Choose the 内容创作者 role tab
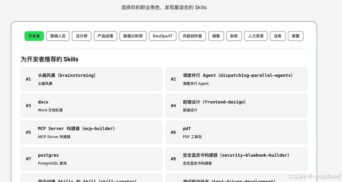 (193, 36)
